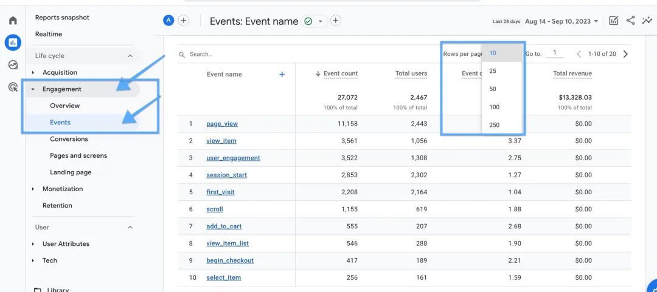Expand the Monetization tree item
The height and width of the screenshot is (292, 657).
point(33,189)
